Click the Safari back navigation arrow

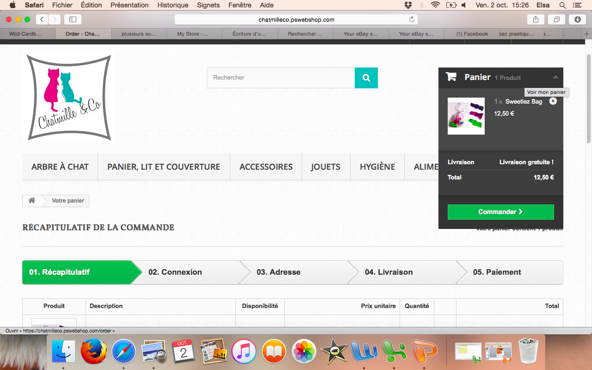42,19
